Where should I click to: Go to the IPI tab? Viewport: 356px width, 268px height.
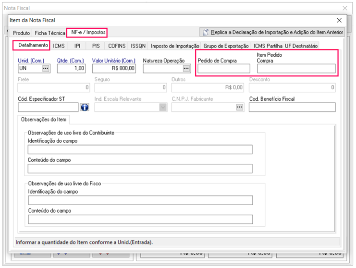point(77,46)
